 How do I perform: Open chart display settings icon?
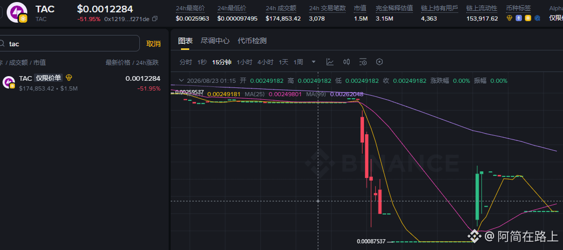pyautogui.click(x=363, y=62)
